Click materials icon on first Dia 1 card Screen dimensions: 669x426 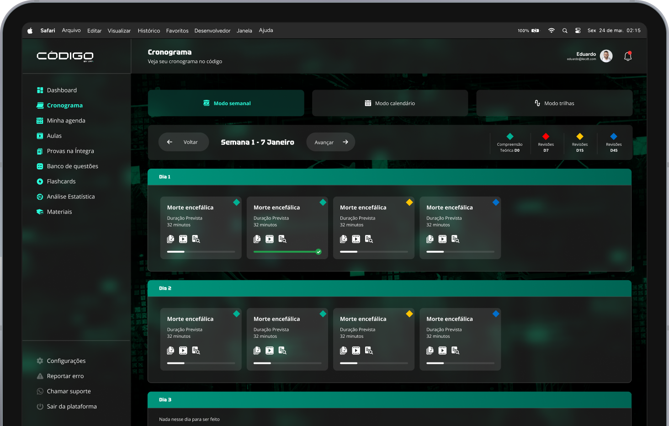tap(170, 239)
